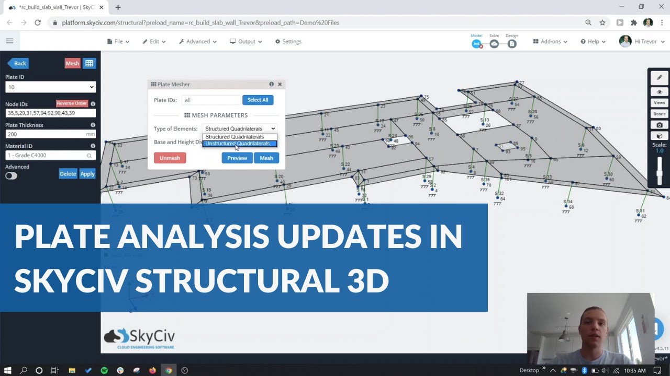Click Apply plate button
Screen dimensions: 670x376
[x=87, y=174]
